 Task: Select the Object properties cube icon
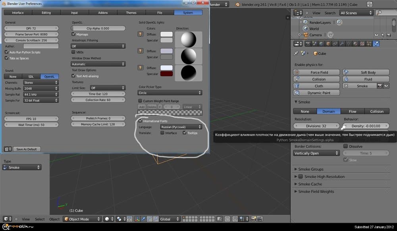(328, 44)
